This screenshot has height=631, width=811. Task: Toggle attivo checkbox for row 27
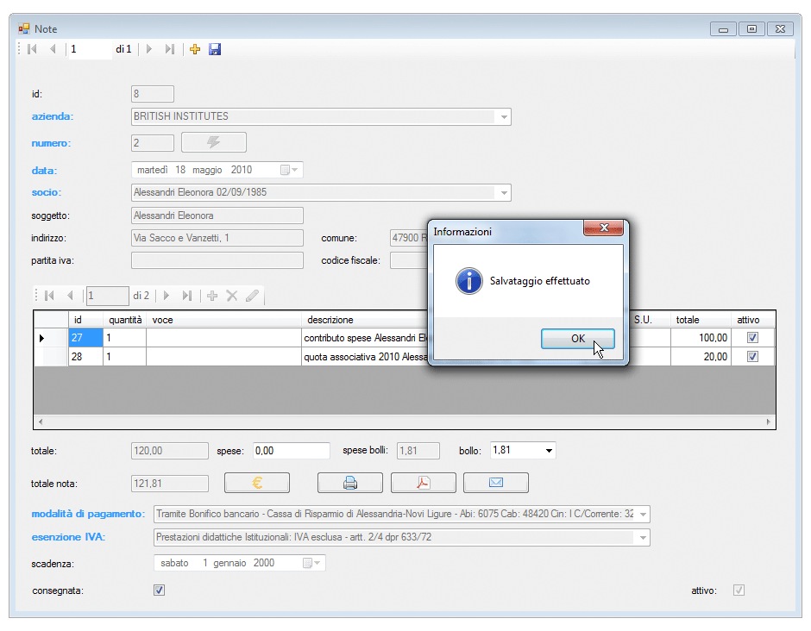(752, 337)
